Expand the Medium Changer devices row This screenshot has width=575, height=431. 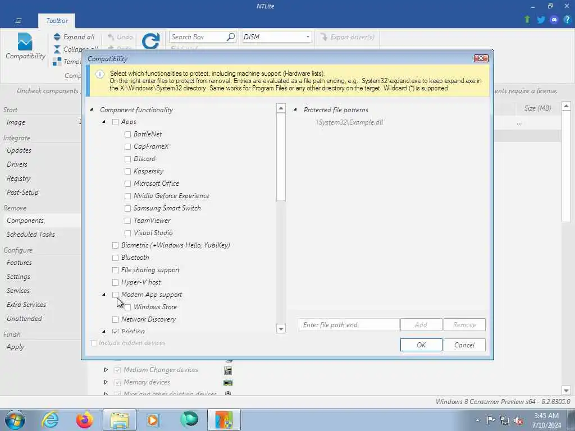coord(106,370)
